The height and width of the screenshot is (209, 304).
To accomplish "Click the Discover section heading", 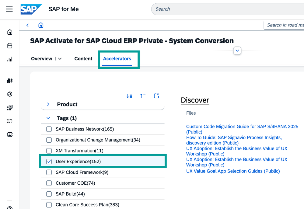I will [x=195, y=100].
